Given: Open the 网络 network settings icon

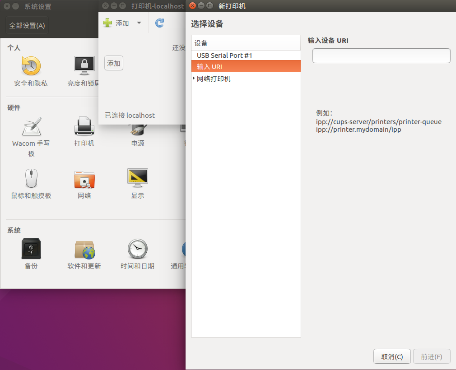Looking at the screenshot, I should [84, 184].
